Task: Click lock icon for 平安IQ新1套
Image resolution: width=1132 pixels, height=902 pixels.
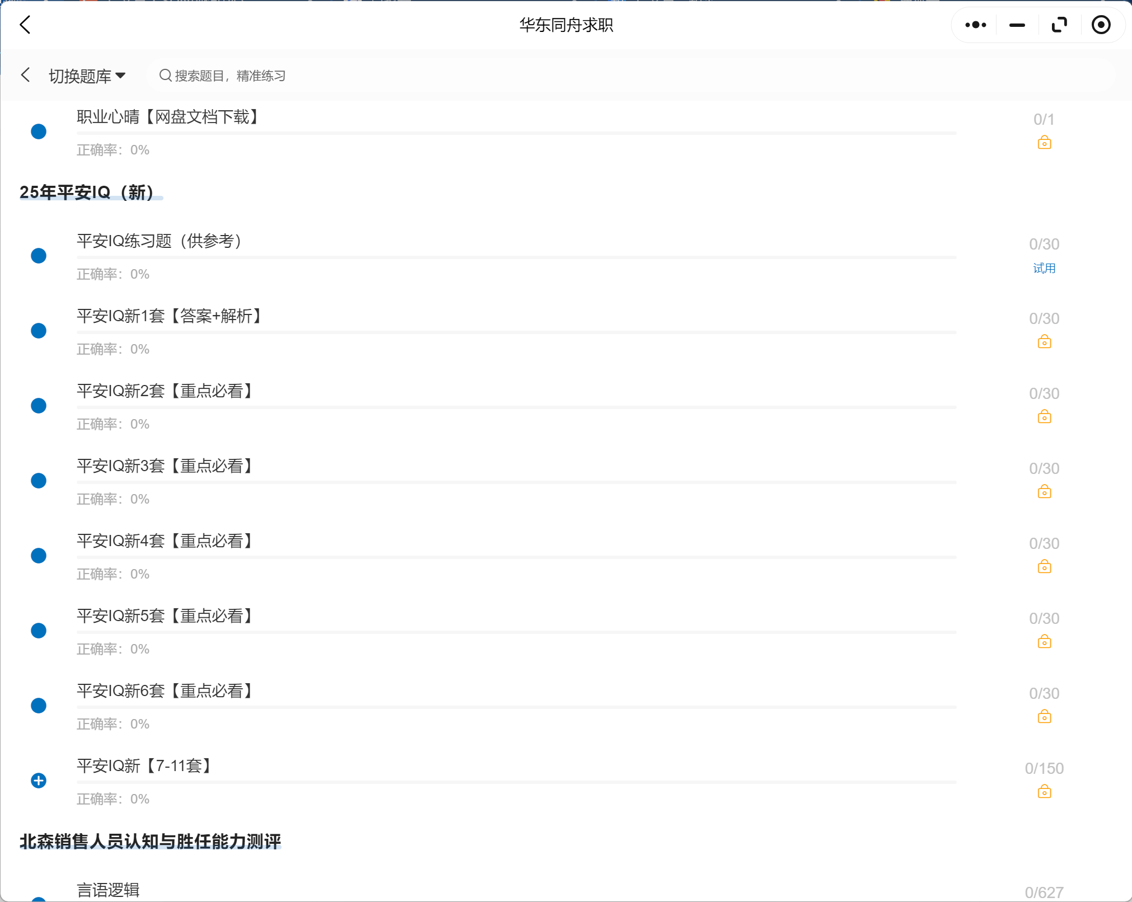Action: tap(1044, 342)
